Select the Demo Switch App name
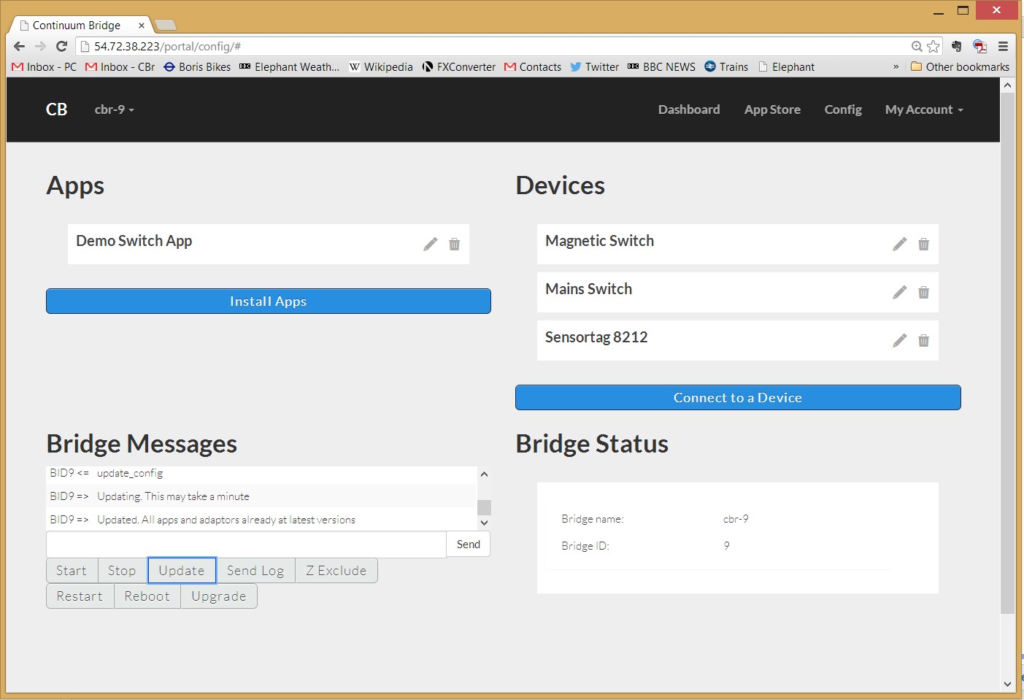1024x700 pixels. (134, 241)
